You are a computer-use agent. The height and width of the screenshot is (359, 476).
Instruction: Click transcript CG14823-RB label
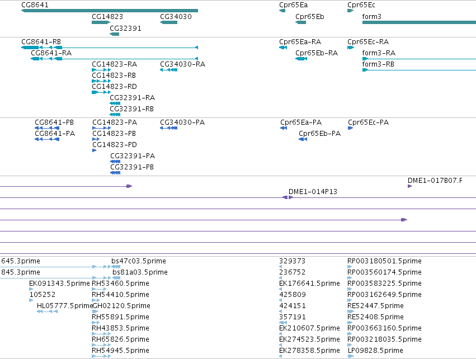(114, 75)
